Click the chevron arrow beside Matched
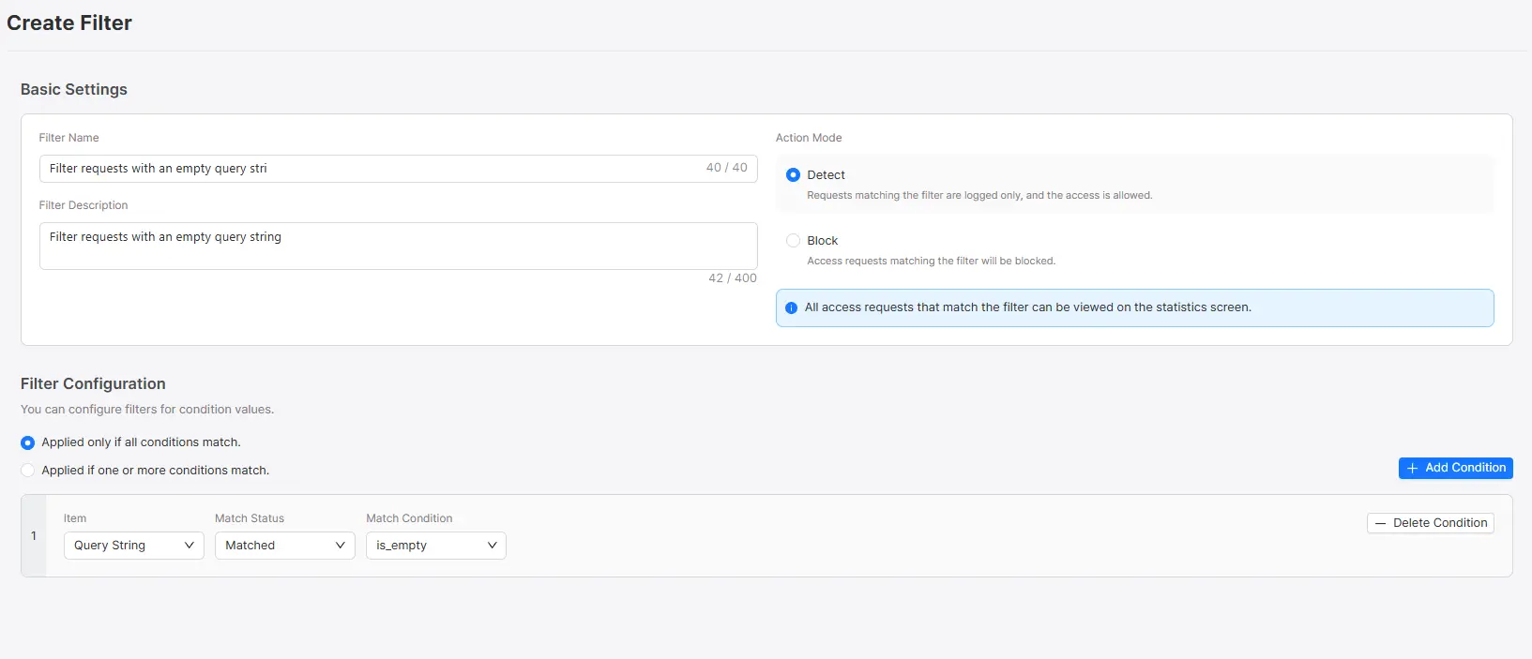 (x=341, y=546)
